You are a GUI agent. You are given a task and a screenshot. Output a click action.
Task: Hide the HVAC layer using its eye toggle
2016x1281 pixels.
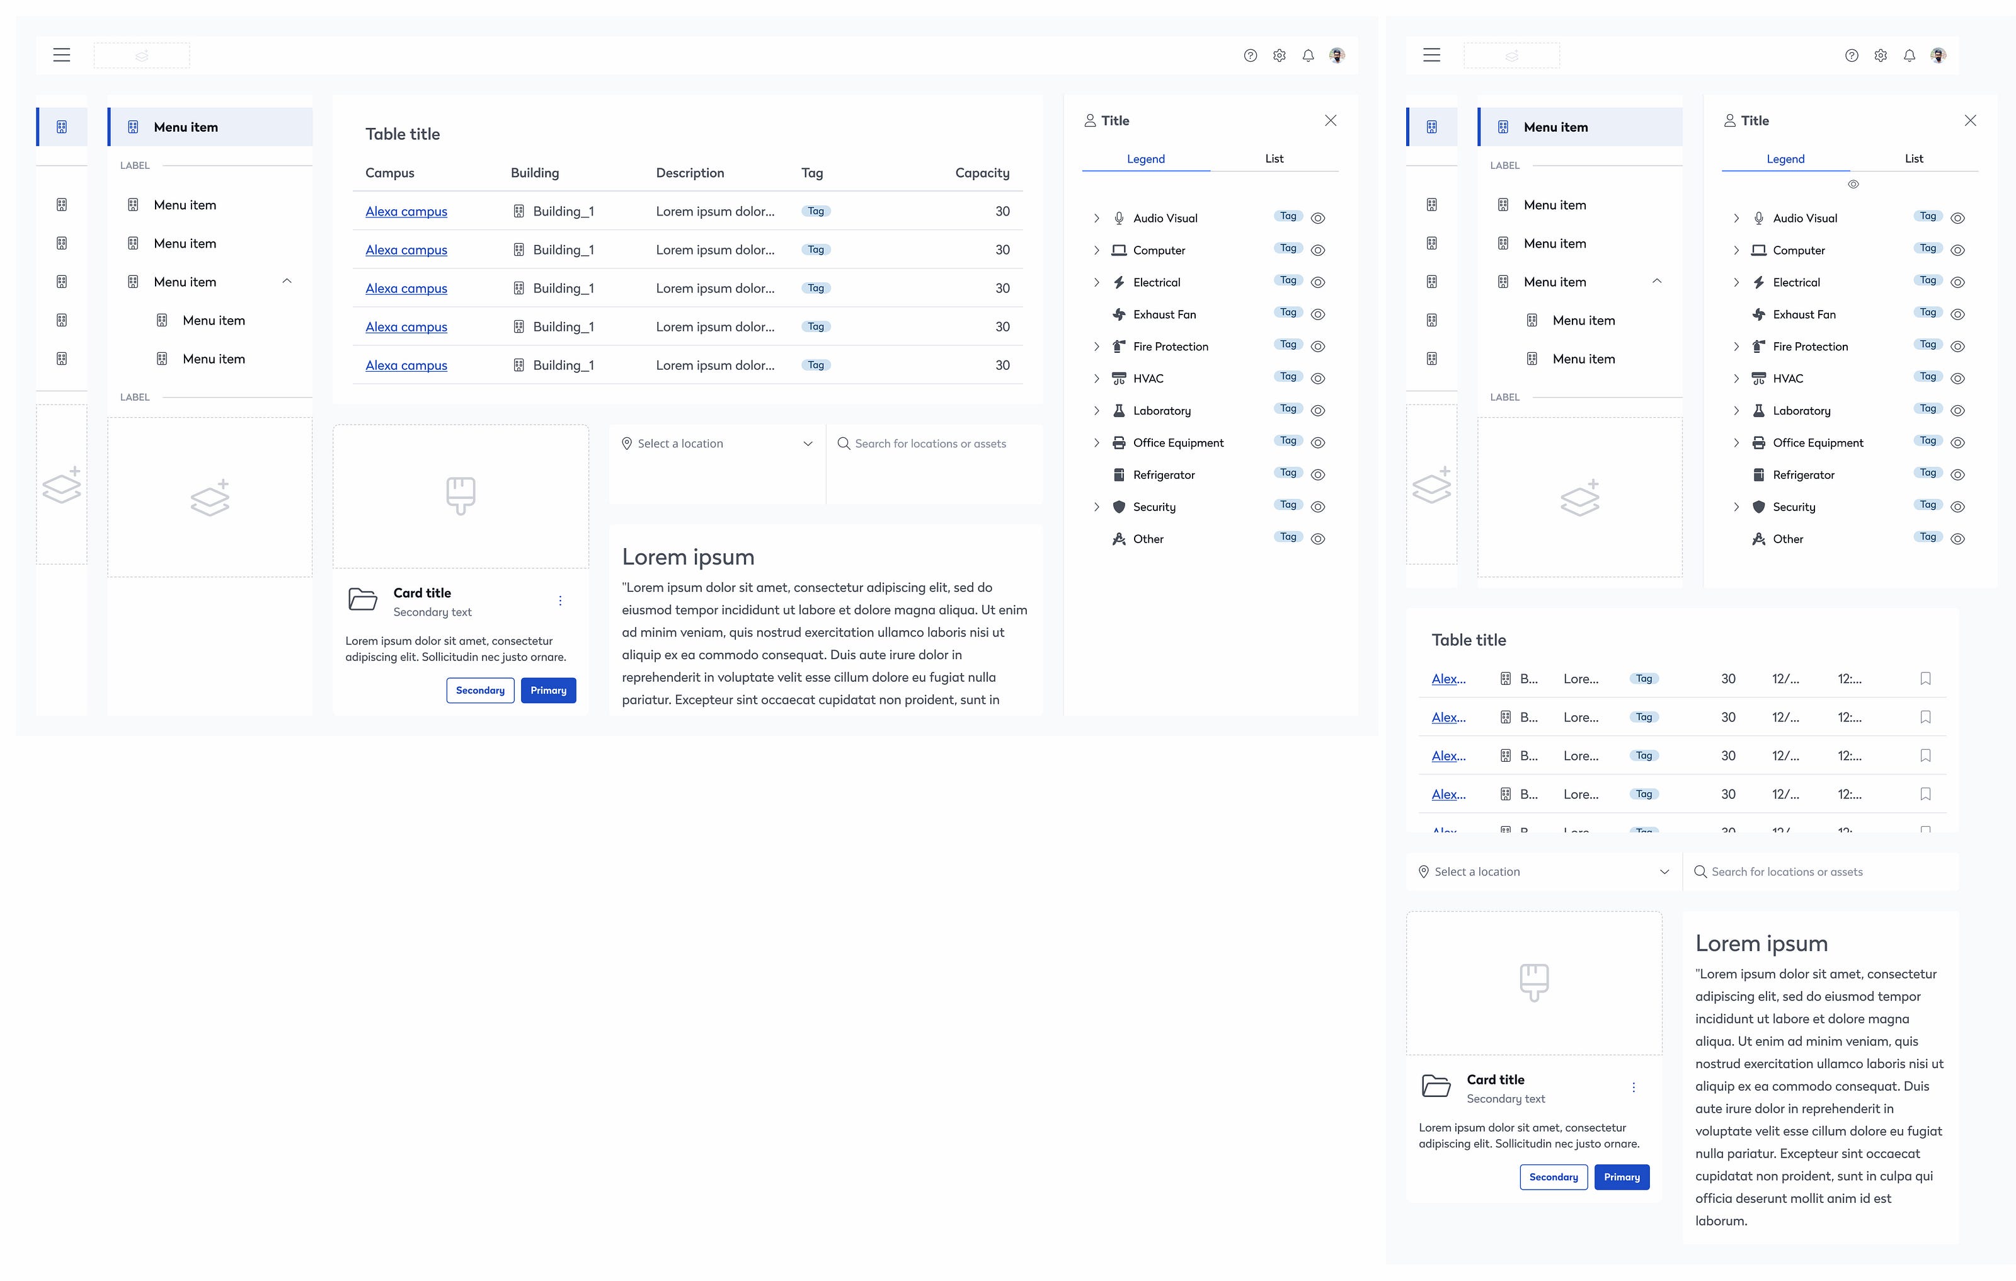point(1318,377)
